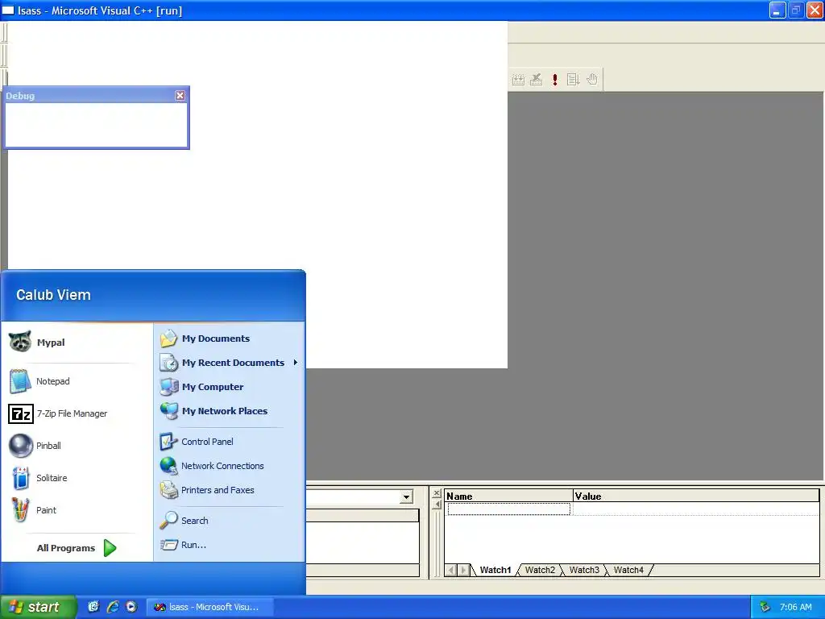Click the Visual C++ title bar app icon
The height and width of the screenshot is (619, 825).
(8, 10)
